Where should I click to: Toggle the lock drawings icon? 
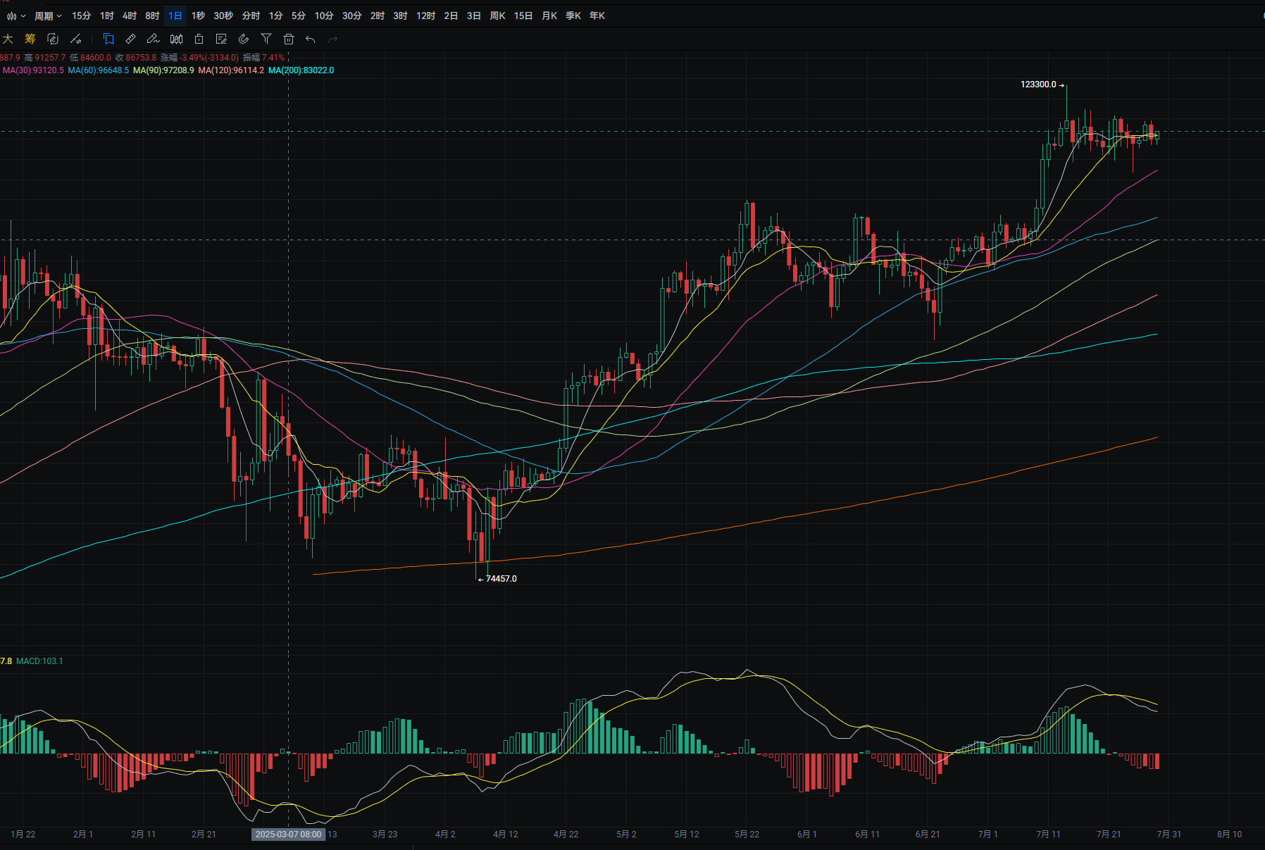(199, 39)
